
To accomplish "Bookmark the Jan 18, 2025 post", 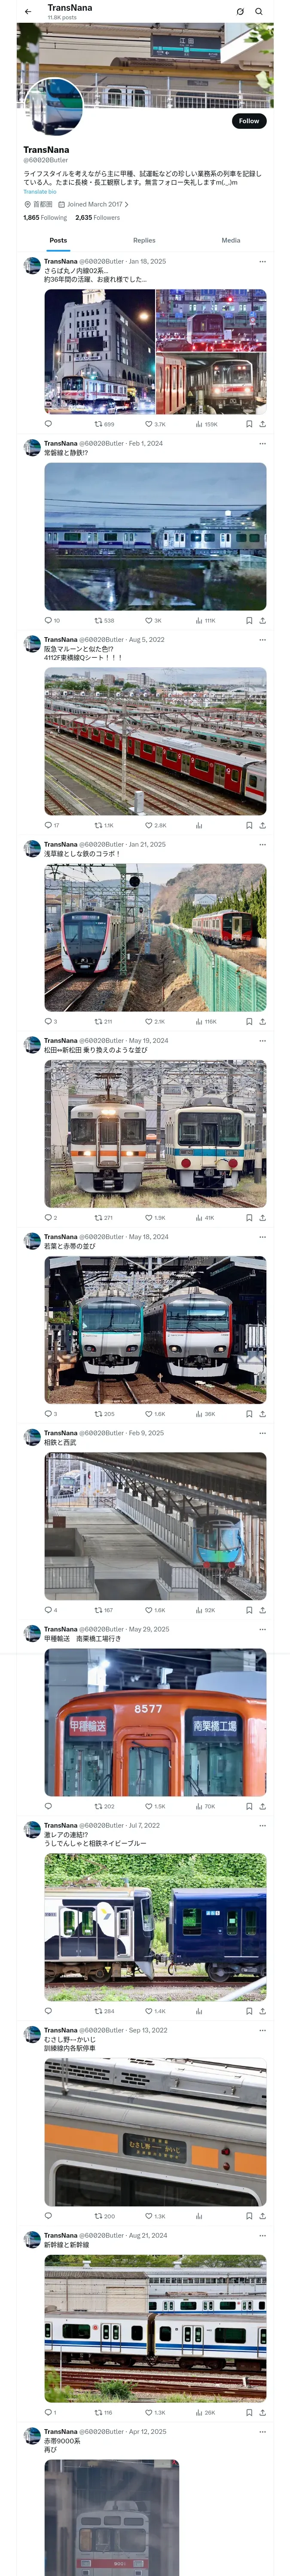I will 248,424.
